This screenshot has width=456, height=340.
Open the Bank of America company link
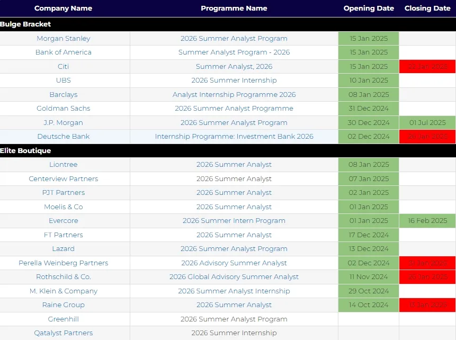point(64,52)
